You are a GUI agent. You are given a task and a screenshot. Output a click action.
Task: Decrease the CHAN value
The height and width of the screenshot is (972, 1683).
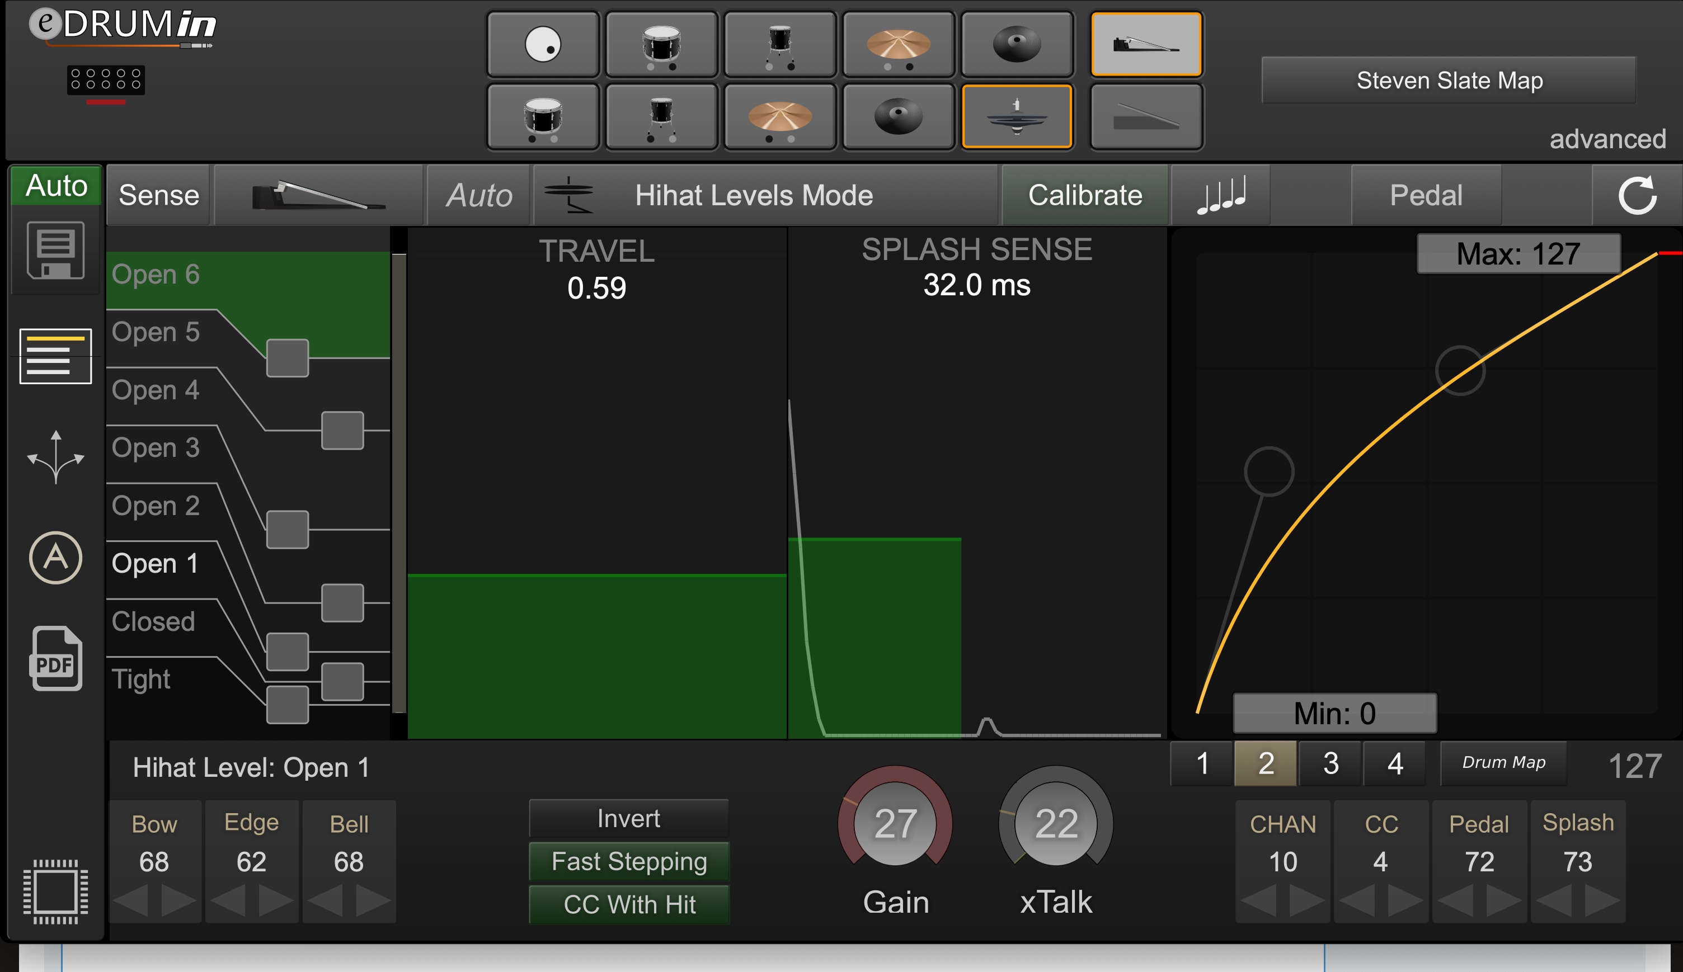(x=1258, y=901)
